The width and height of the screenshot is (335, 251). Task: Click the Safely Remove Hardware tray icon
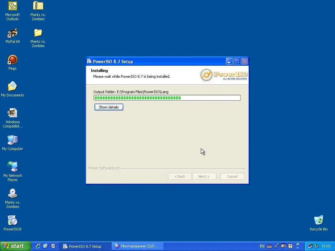pyautogui.click(x=317, y=246)
